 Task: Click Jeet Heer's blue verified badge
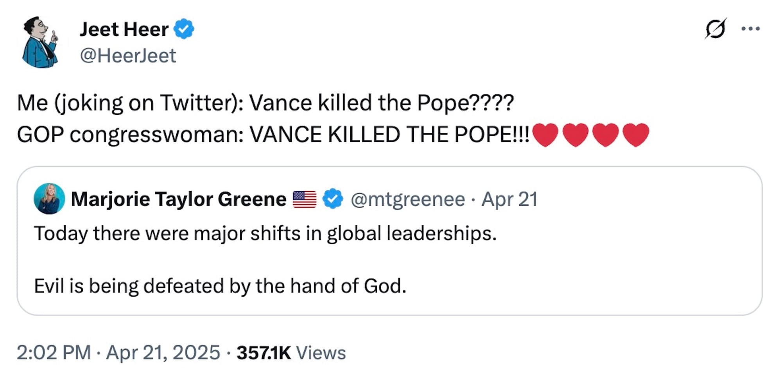(x=184, y=29)
